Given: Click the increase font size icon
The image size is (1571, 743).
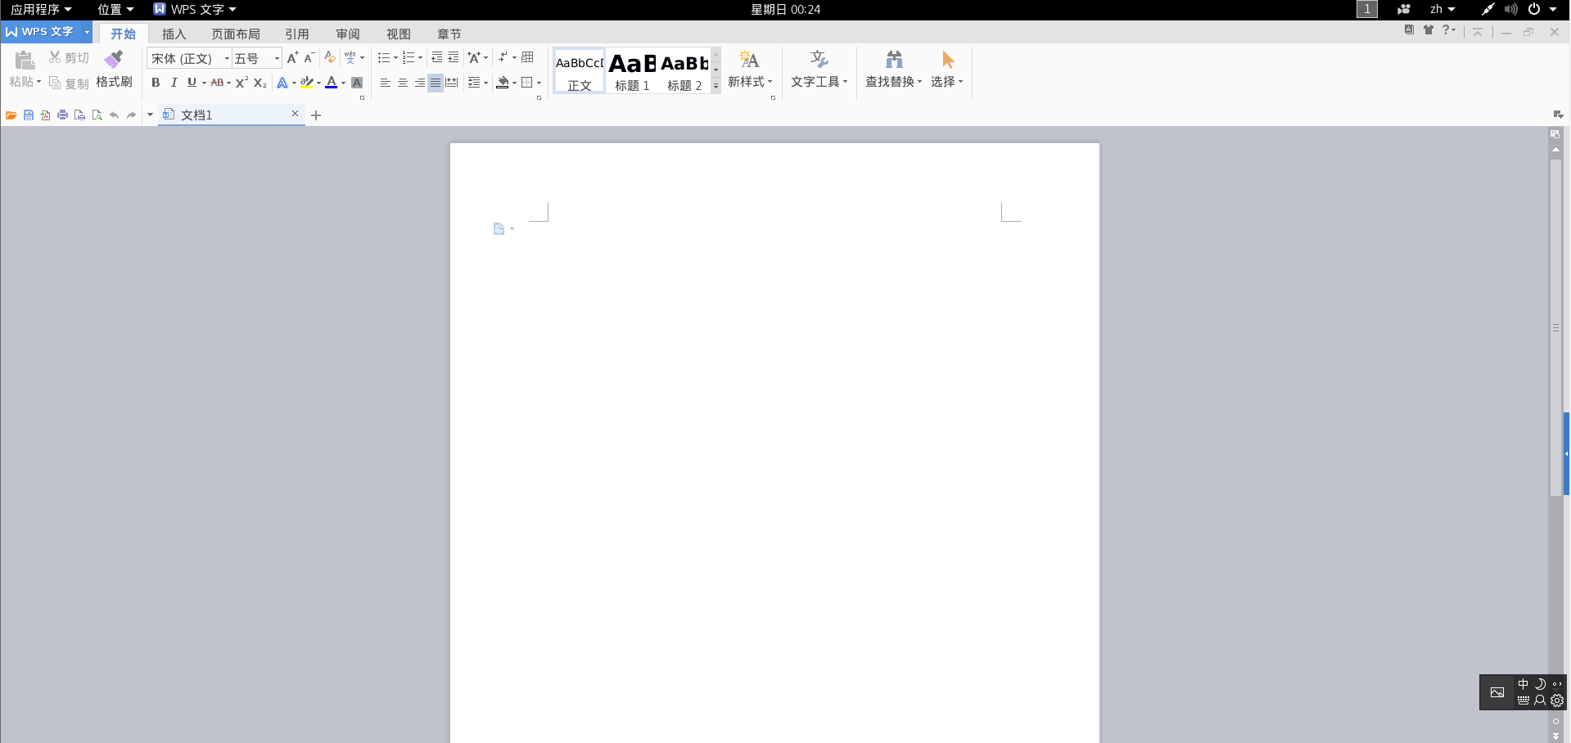Looking at the screenshot, I should click(x=292, y=57).
